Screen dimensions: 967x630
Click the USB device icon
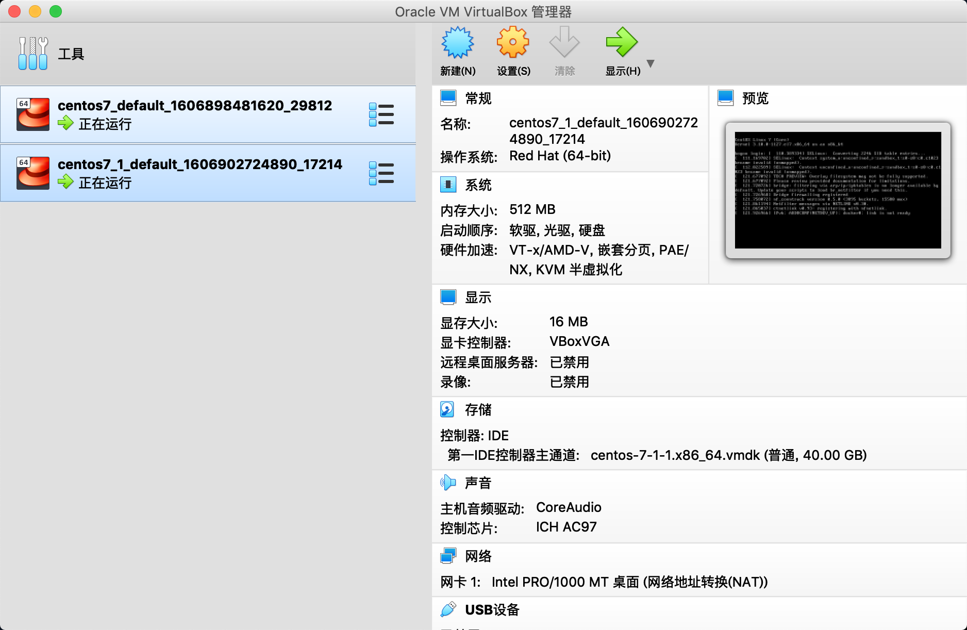point(448,609)
